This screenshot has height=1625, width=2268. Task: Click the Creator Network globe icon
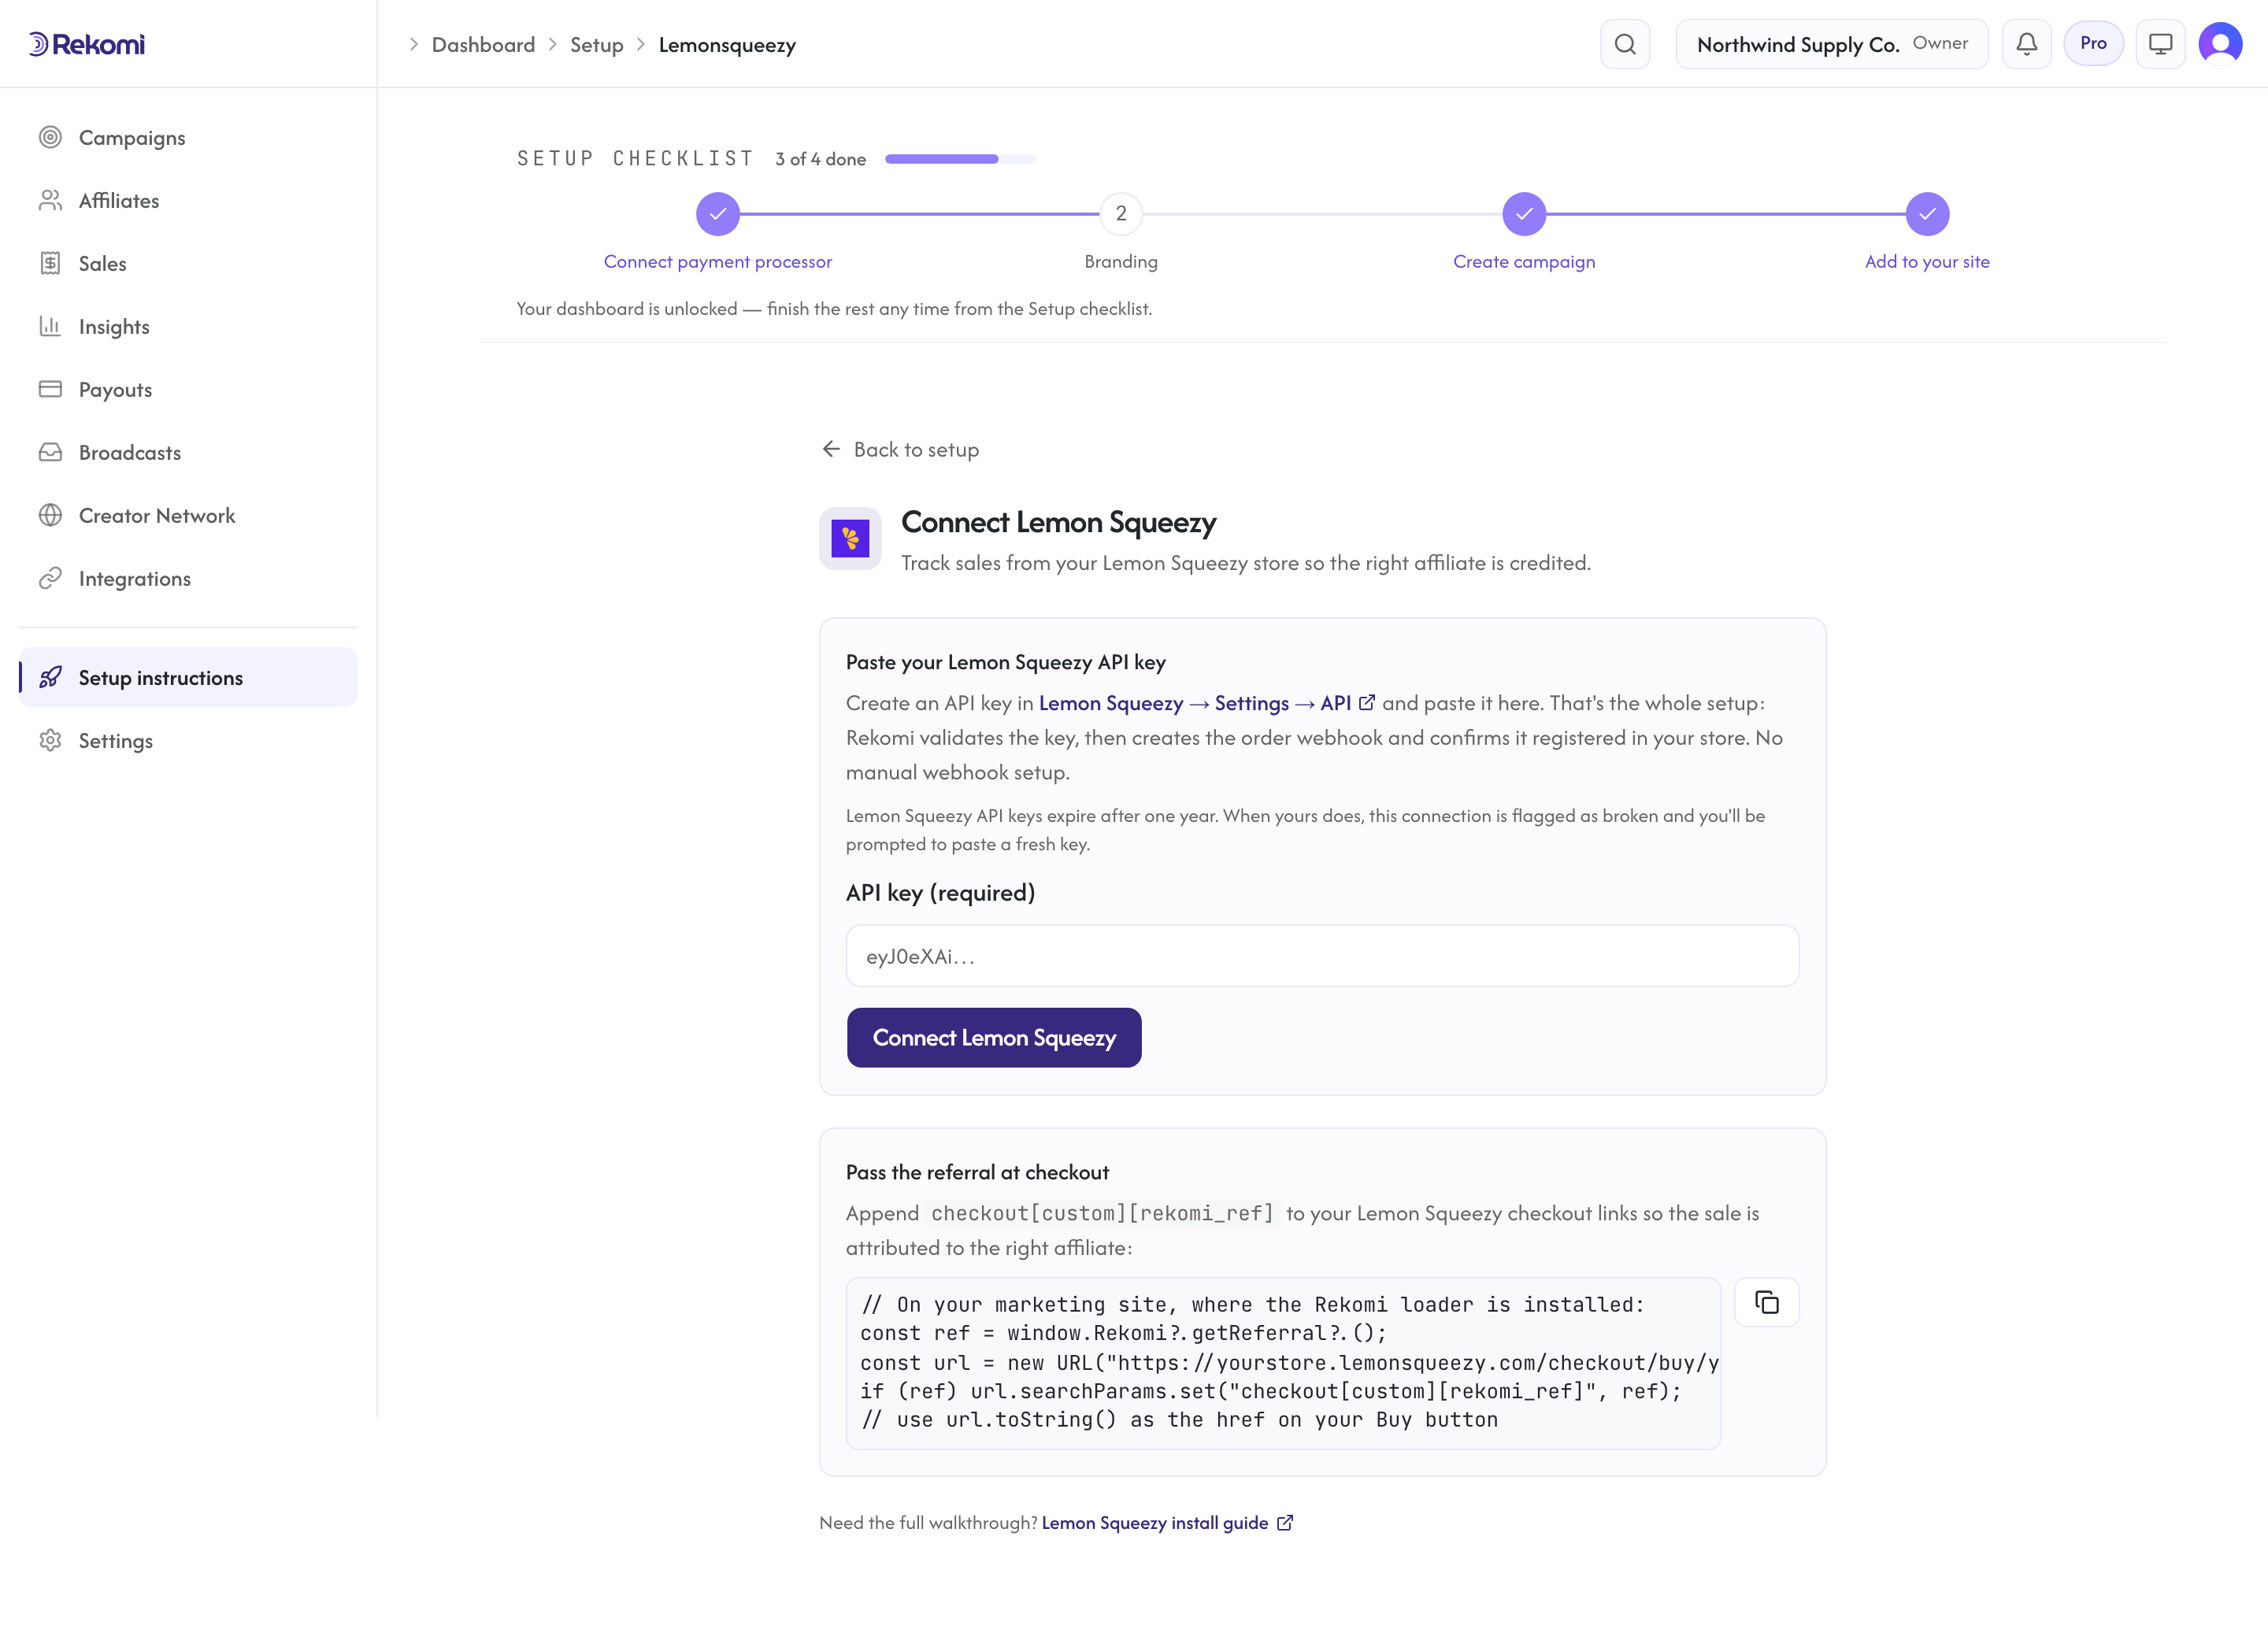50,515
